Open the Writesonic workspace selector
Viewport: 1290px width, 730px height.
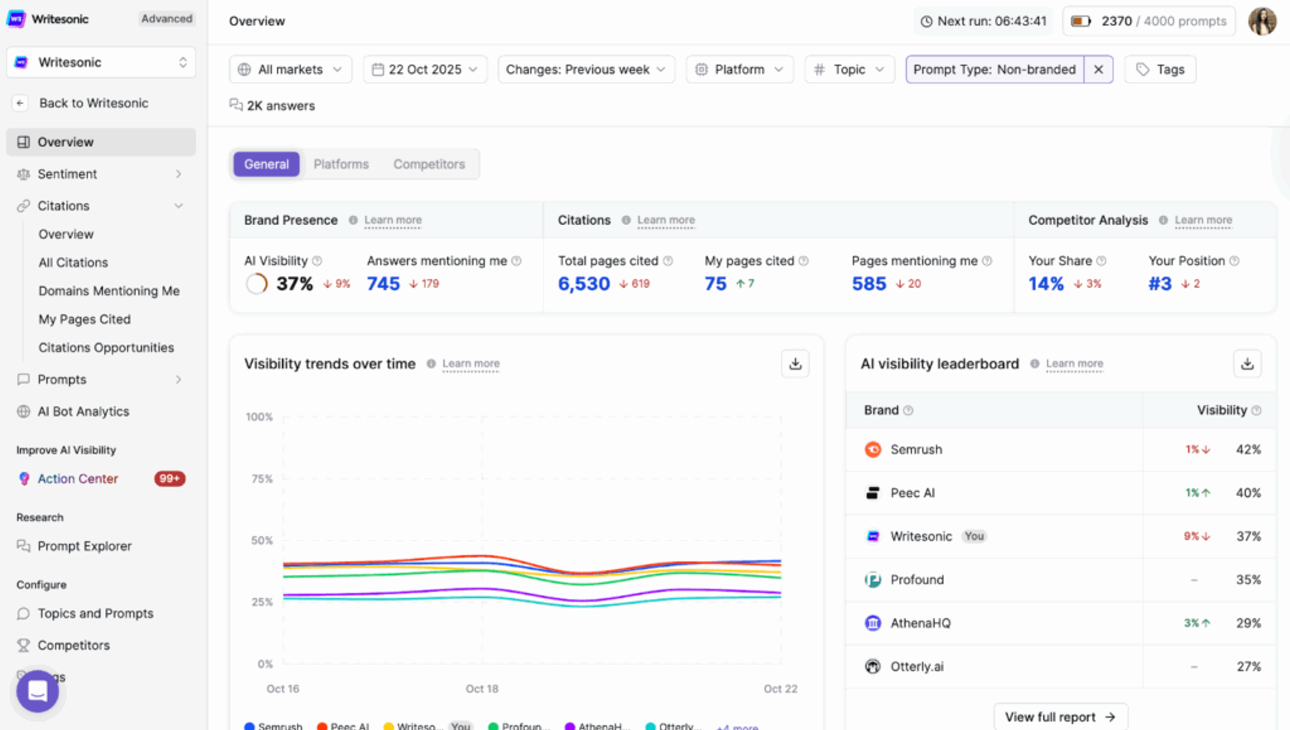pyautogui.click(x=101, y=63)
